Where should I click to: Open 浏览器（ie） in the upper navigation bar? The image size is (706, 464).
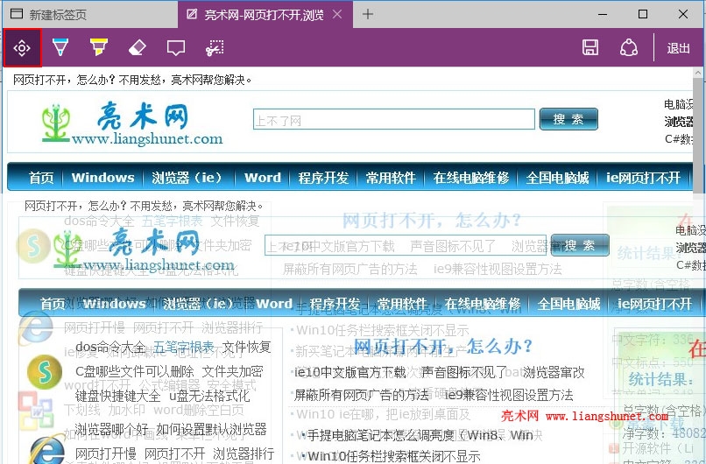189,178
